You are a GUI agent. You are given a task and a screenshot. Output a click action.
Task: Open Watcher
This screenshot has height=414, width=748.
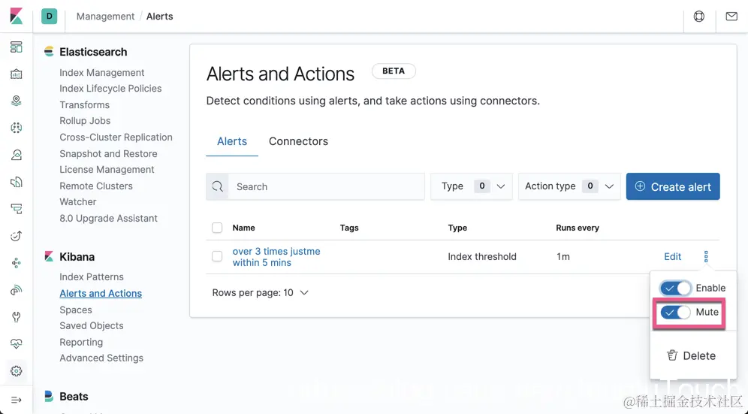[x=78, y=201]
